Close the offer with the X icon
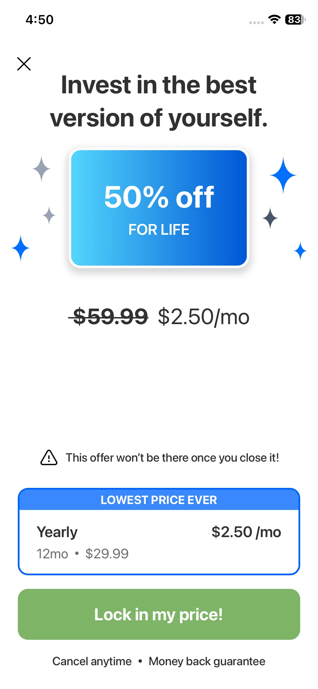 [24, 64]
